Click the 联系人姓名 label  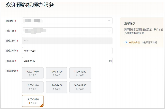[x=11, y=41]
